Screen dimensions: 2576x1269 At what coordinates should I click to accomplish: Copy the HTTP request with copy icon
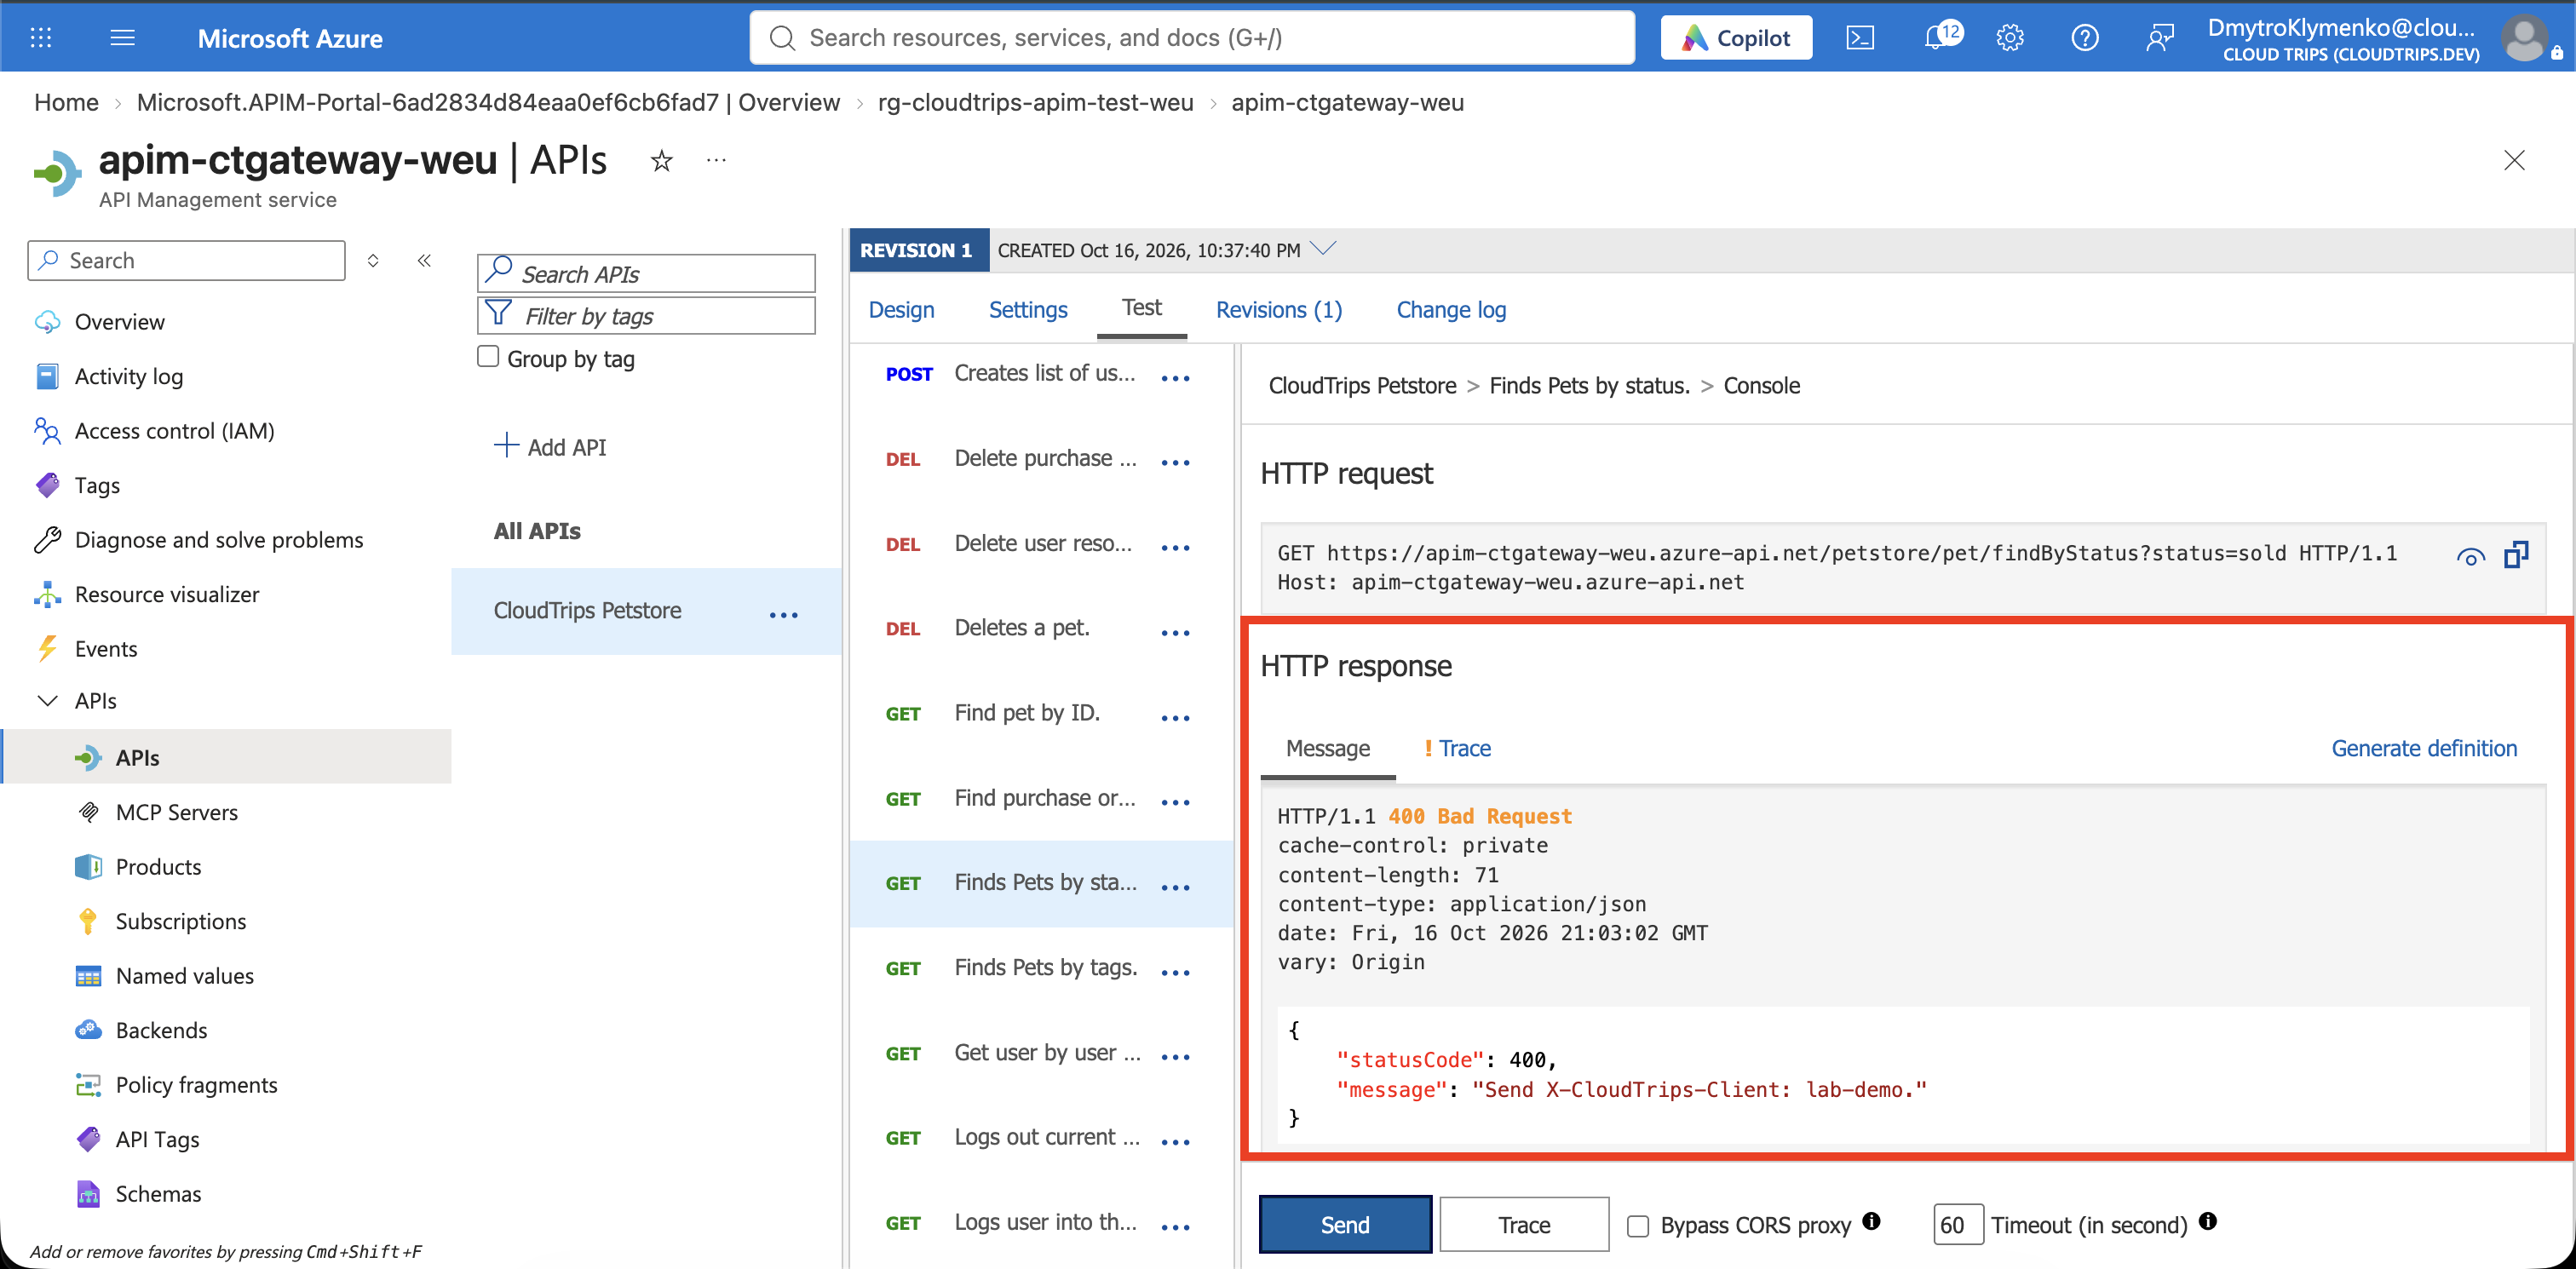tap(2517, 555)
